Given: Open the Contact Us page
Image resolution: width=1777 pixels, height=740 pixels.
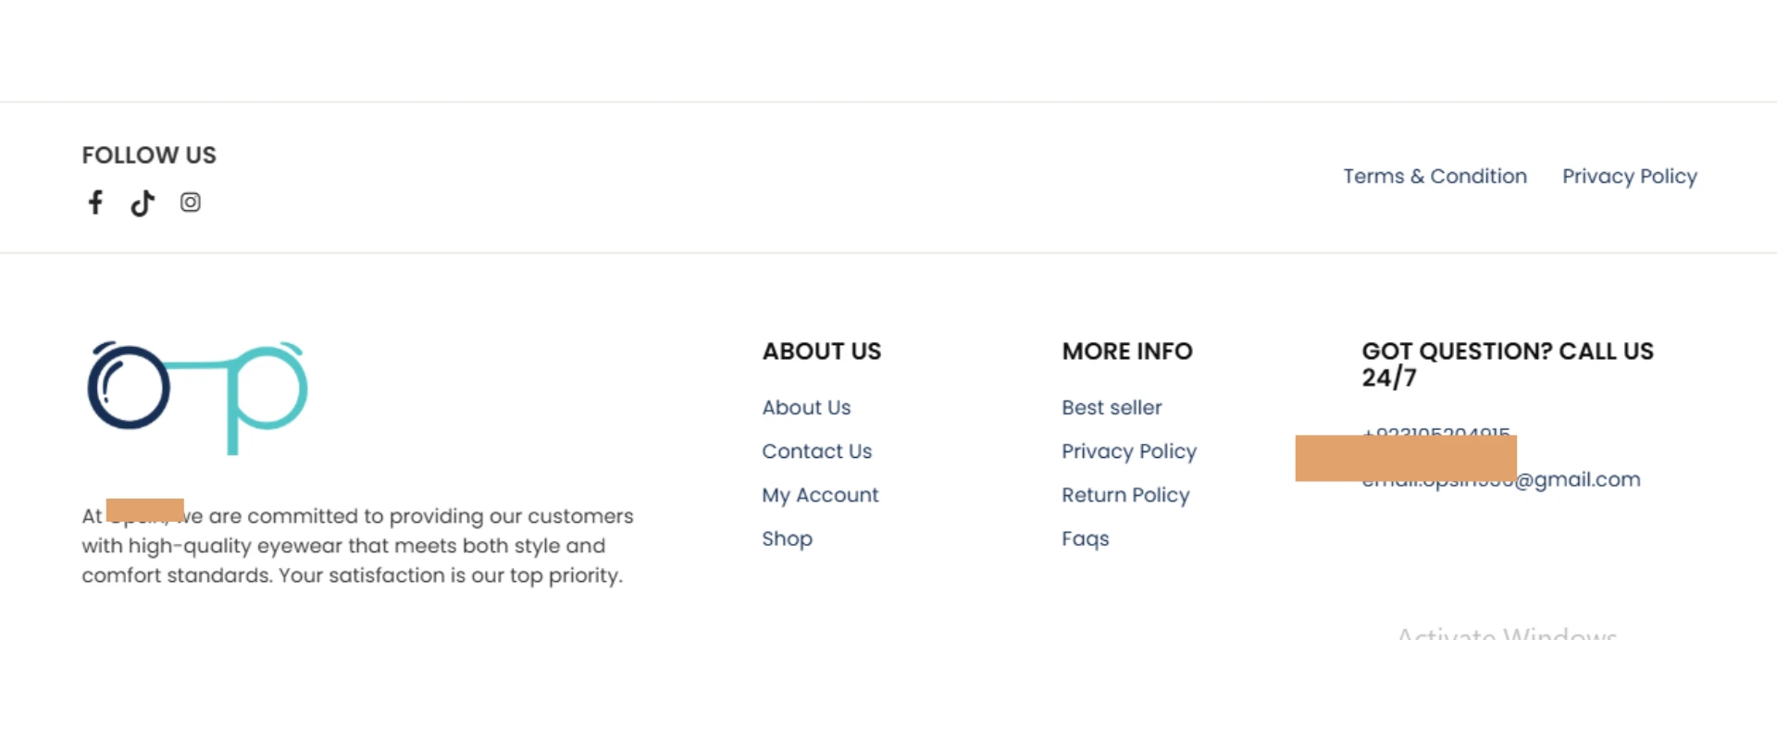Looking at the screenshot, I should pyautogui.click(x=816, y=451).
